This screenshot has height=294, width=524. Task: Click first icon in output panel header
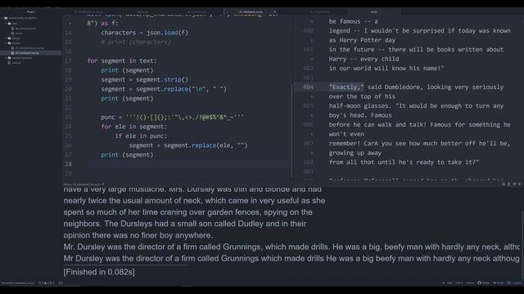pyautogui.click(x=504, y=184)
